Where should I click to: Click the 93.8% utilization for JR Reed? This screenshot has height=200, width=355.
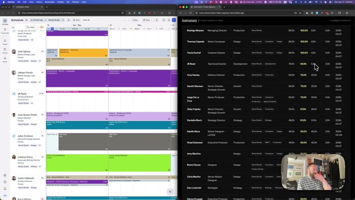click(x=303, y=64)
